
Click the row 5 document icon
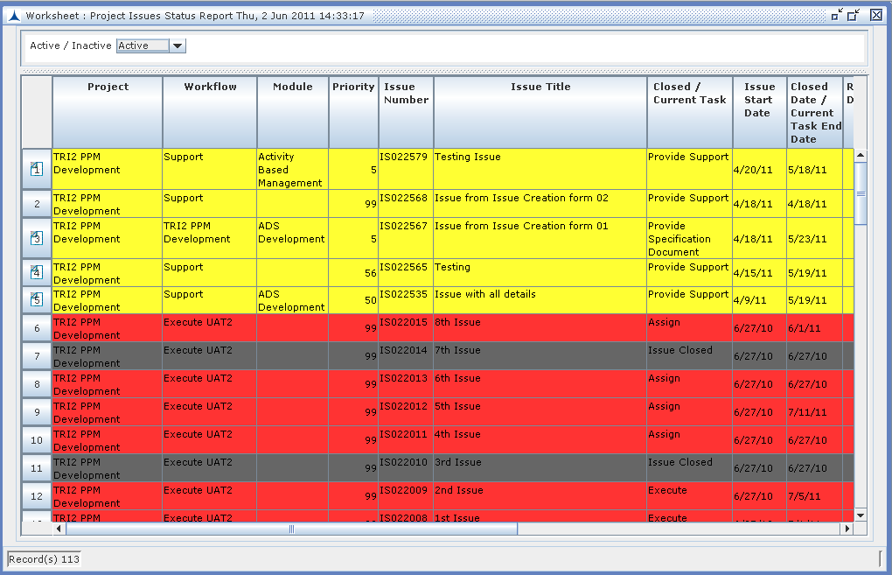(x=37, y=300)
